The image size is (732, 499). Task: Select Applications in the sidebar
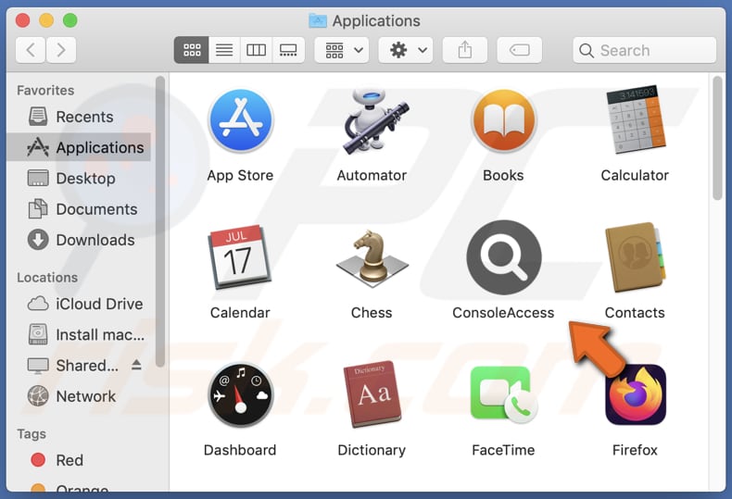[79, 147]
